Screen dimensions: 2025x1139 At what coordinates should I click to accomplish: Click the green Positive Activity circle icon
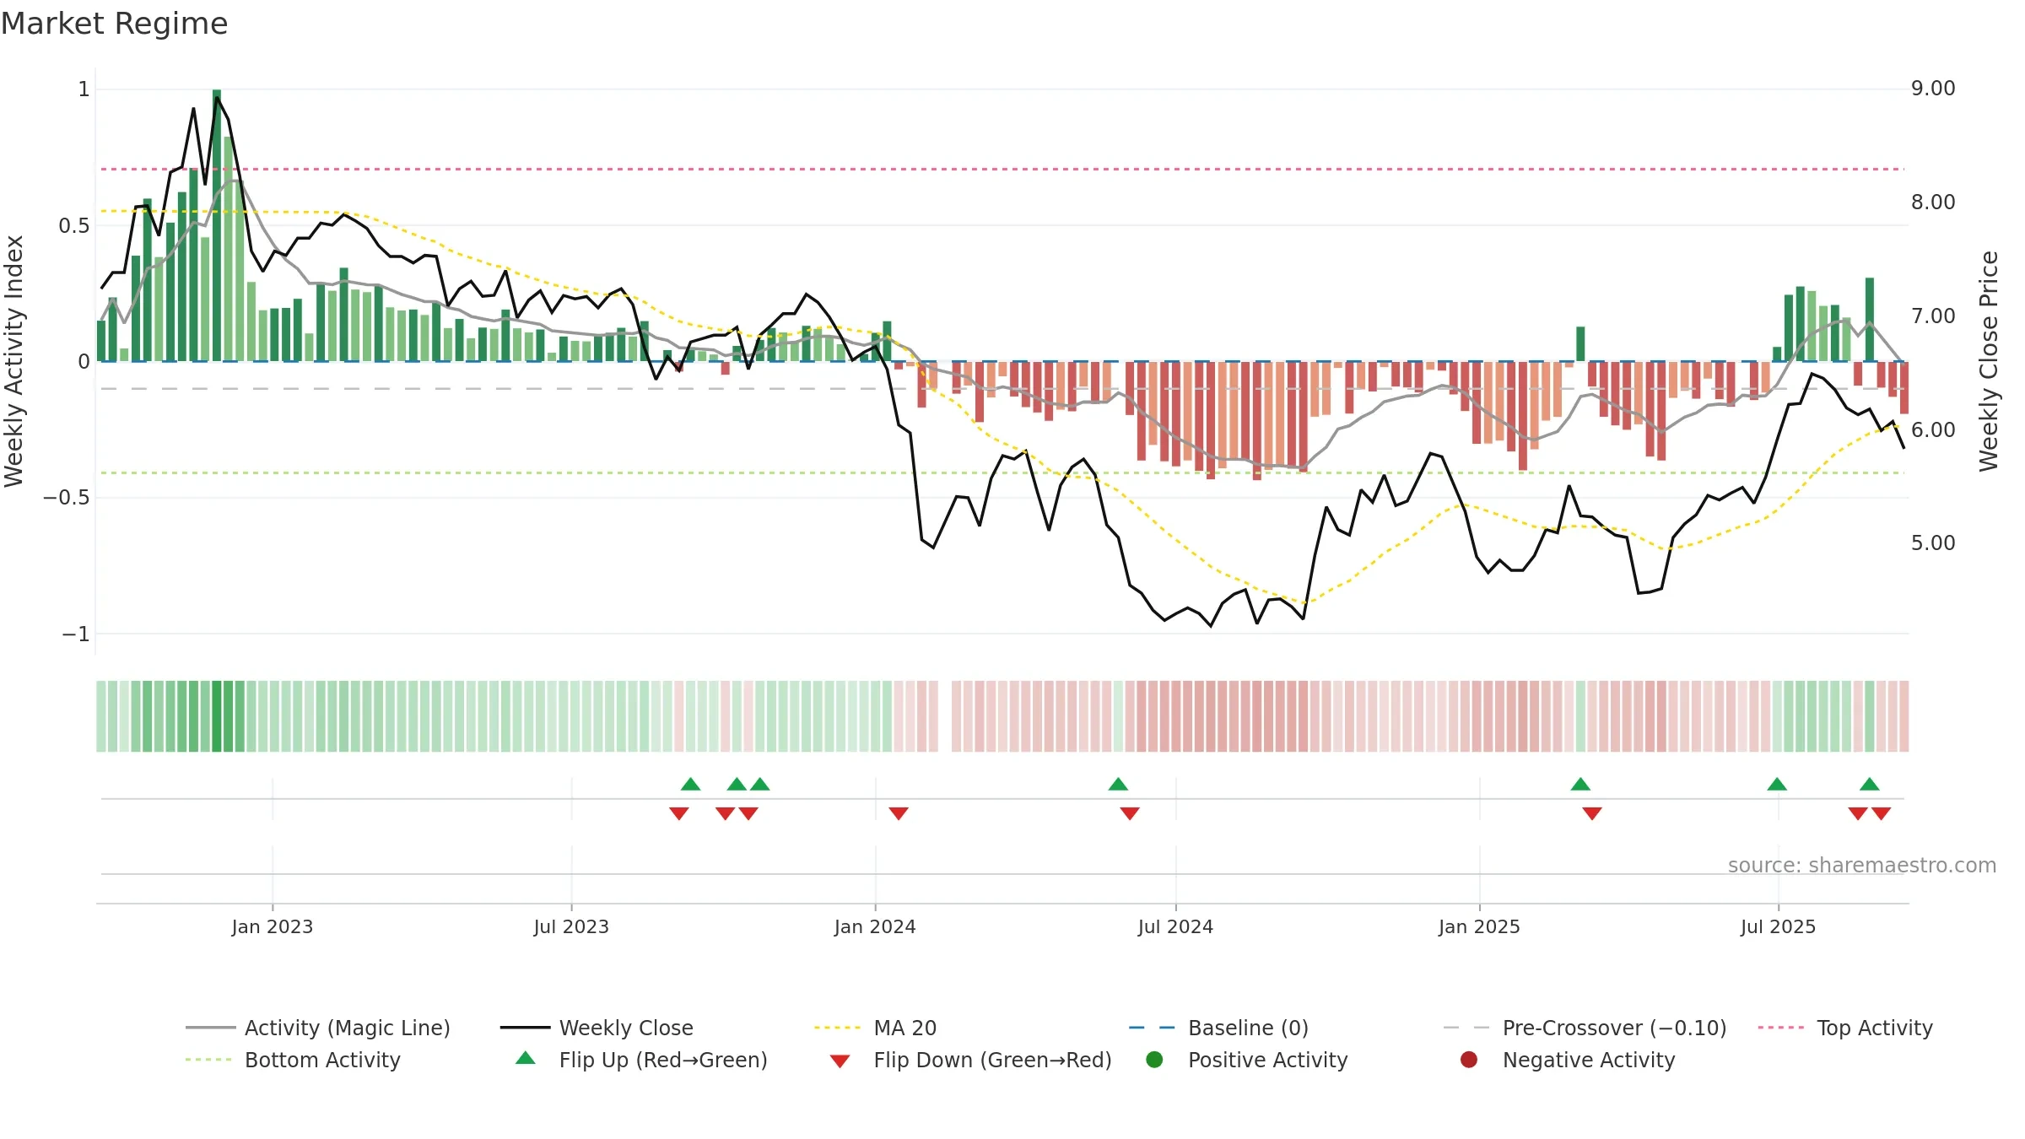click(x=1154, y=1060)
